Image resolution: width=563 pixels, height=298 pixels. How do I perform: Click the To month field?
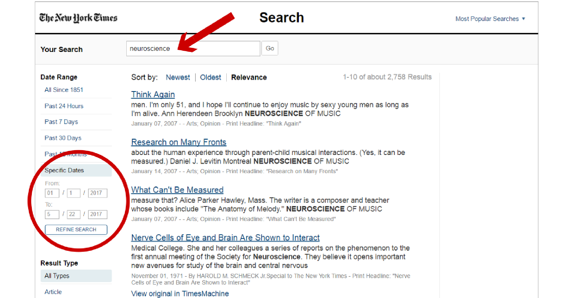tap(52, 214)
